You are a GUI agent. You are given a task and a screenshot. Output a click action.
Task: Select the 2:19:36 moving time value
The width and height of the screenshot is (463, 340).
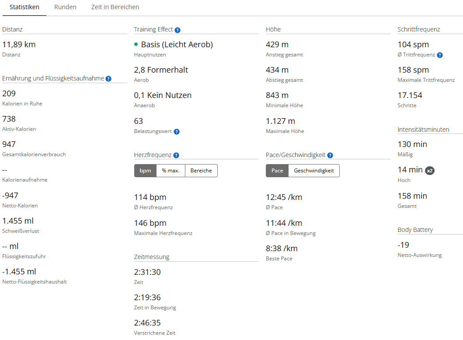click(147, 298)
